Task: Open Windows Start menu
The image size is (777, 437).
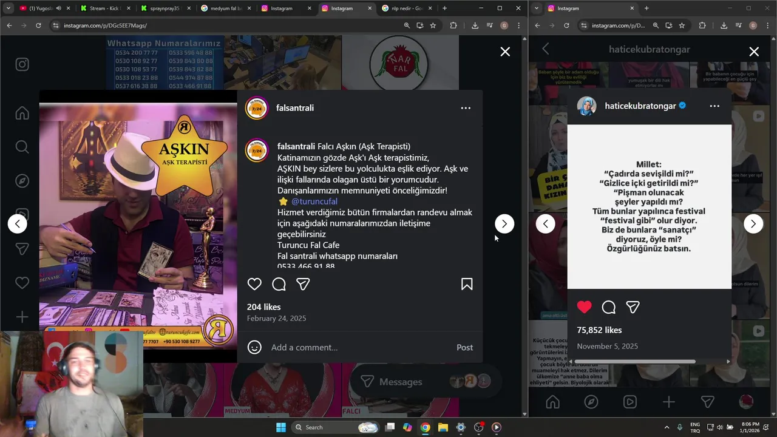Action: (281, 427)
